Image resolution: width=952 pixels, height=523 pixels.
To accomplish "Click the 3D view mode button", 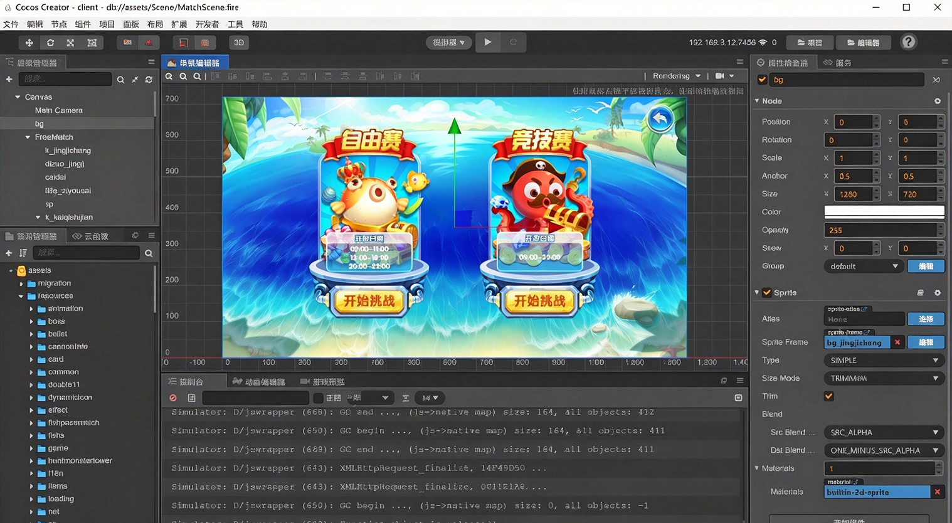I will coord(239,43).
